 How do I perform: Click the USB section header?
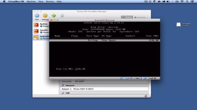[x=104, y=93]
